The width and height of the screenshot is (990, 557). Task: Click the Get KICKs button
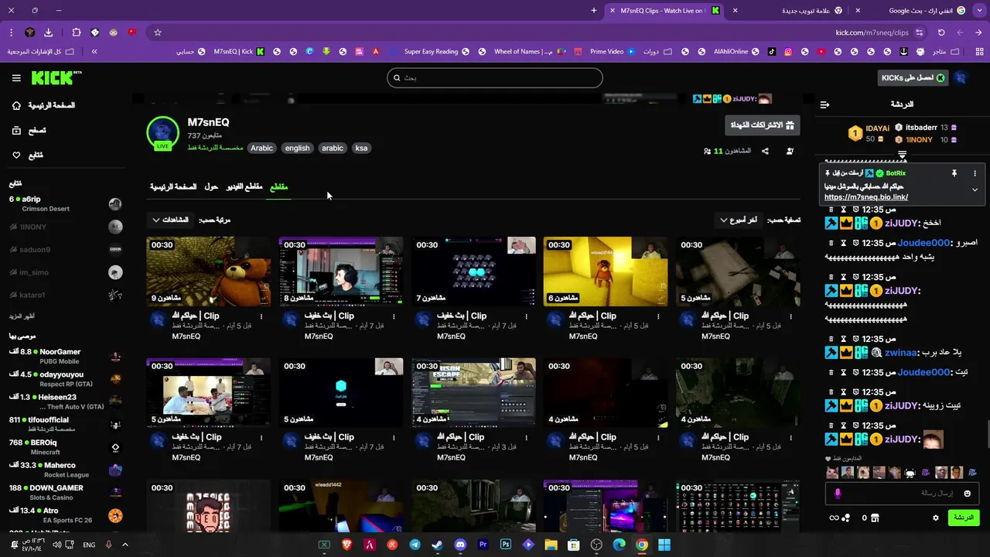click(913, 78)
